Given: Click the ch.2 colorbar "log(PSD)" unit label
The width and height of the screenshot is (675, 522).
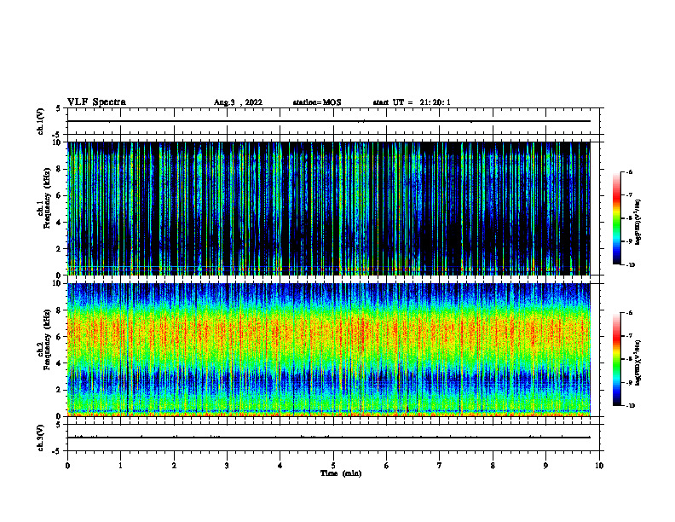Looking at the screenshot, I should (x=638, y=363).
